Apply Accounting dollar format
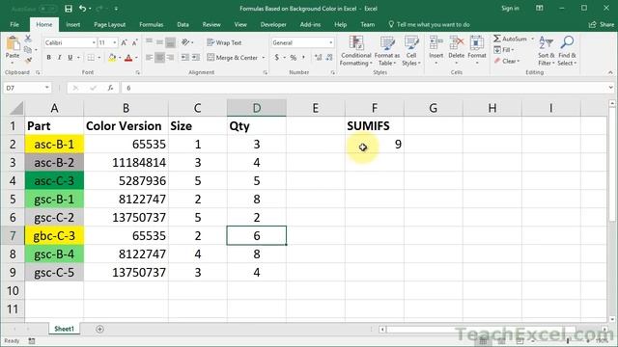 277,58
